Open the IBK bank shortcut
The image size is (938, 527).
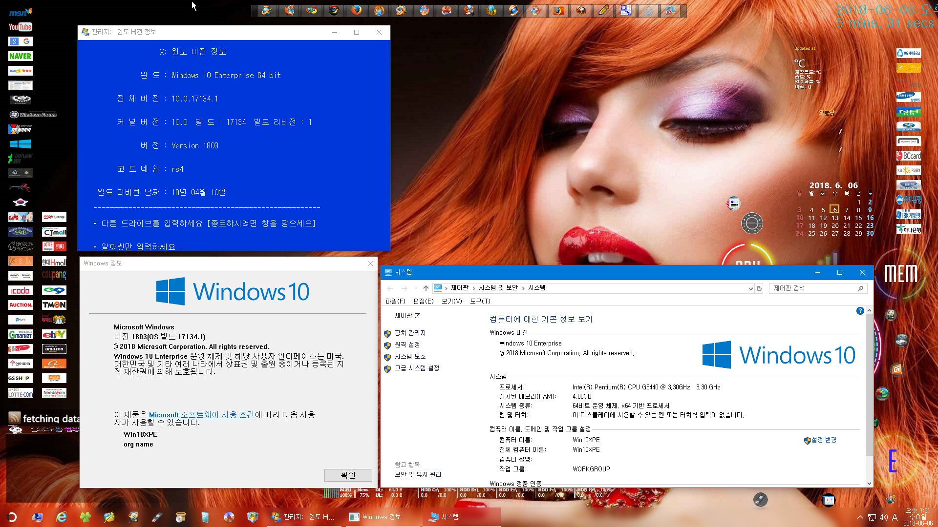909,214
